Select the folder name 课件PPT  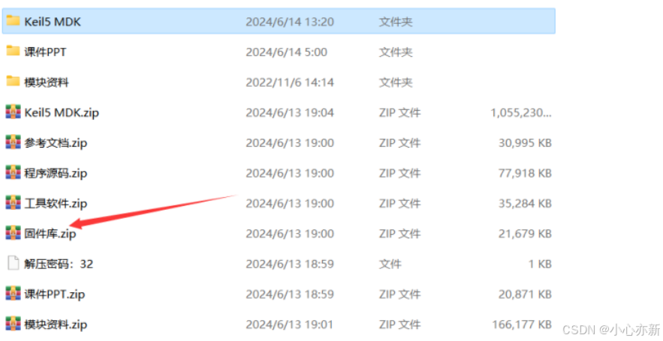coord(45,52)
